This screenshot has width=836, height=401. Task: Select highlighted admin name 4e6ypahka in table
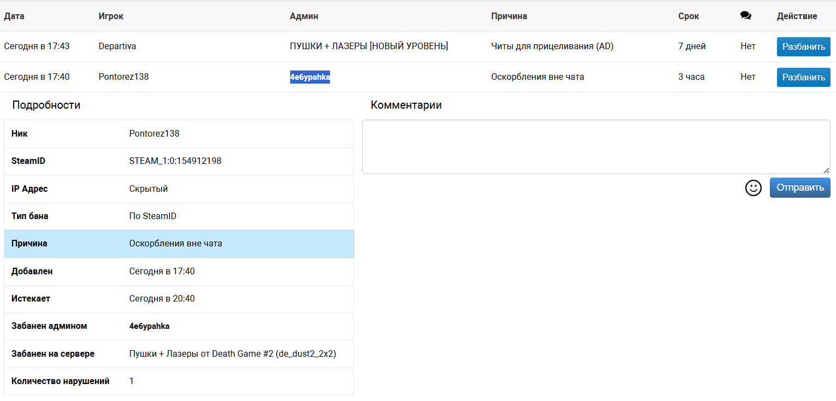point(310,77)
